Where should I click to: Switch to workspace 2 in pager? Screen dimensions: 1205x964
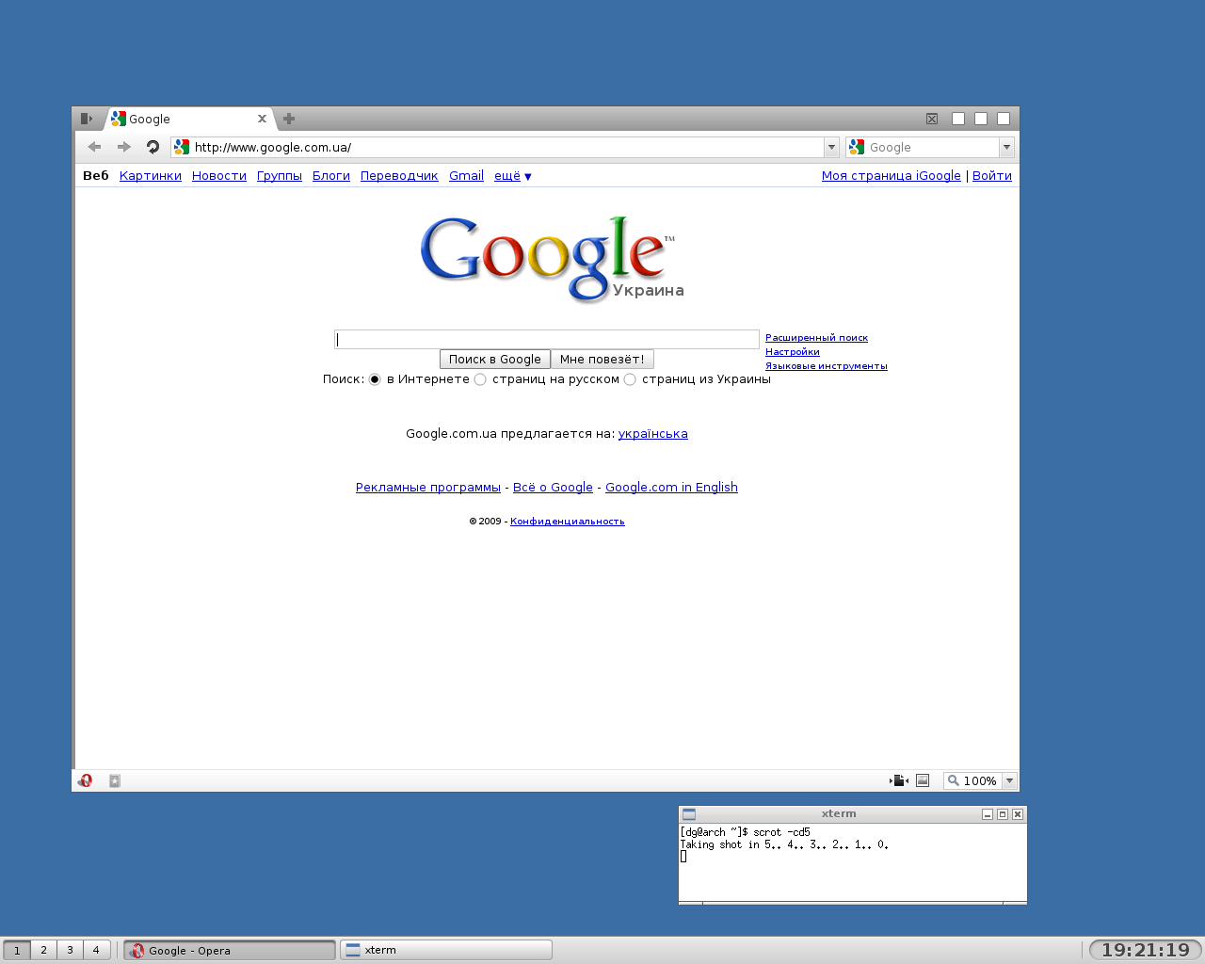click(43, 950)
